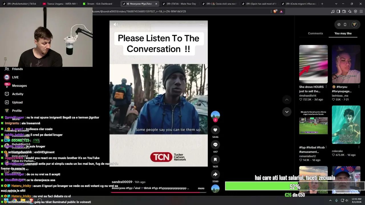Open the media control music note icon
The width and height of the screenshot is (365, 205).
[333, 11]
